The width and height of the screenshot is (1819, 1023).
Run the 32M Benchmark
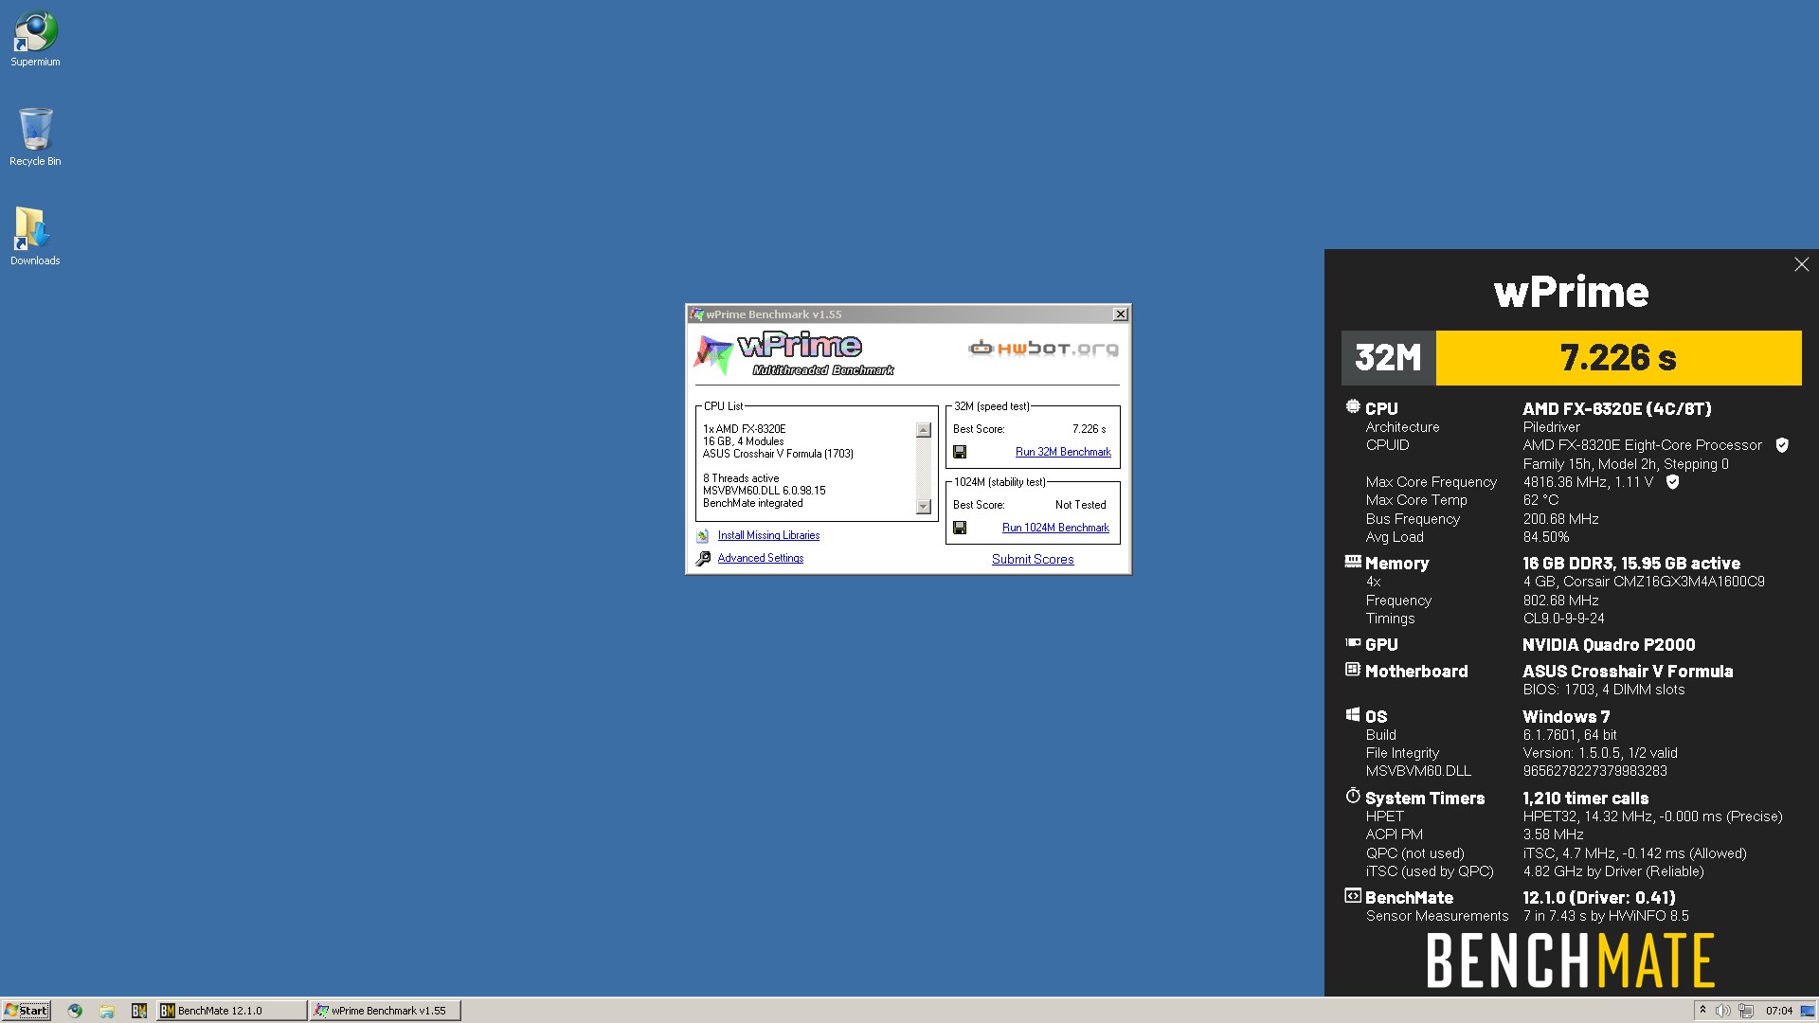pyautogui.click(x=1063, y=453)
